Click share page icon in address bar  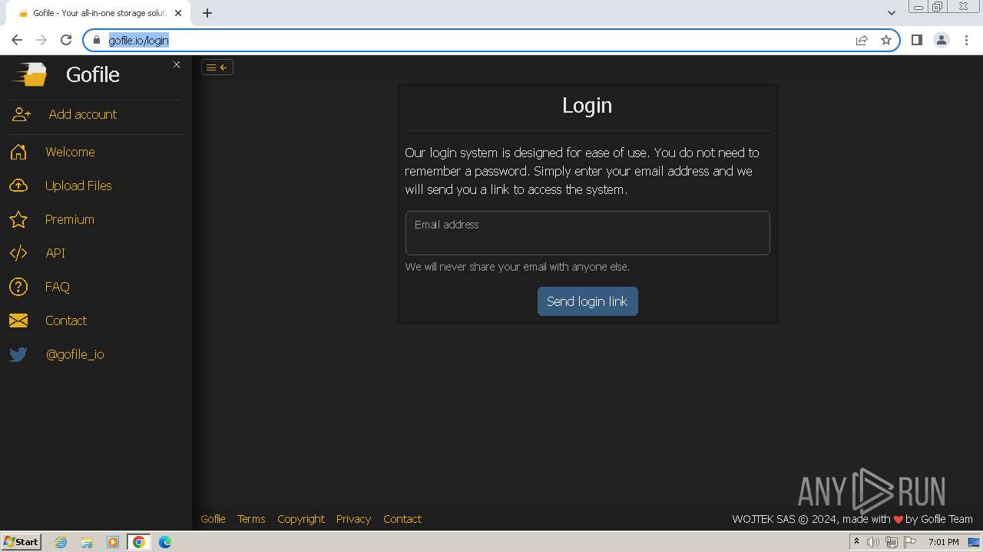pos(862,40)
